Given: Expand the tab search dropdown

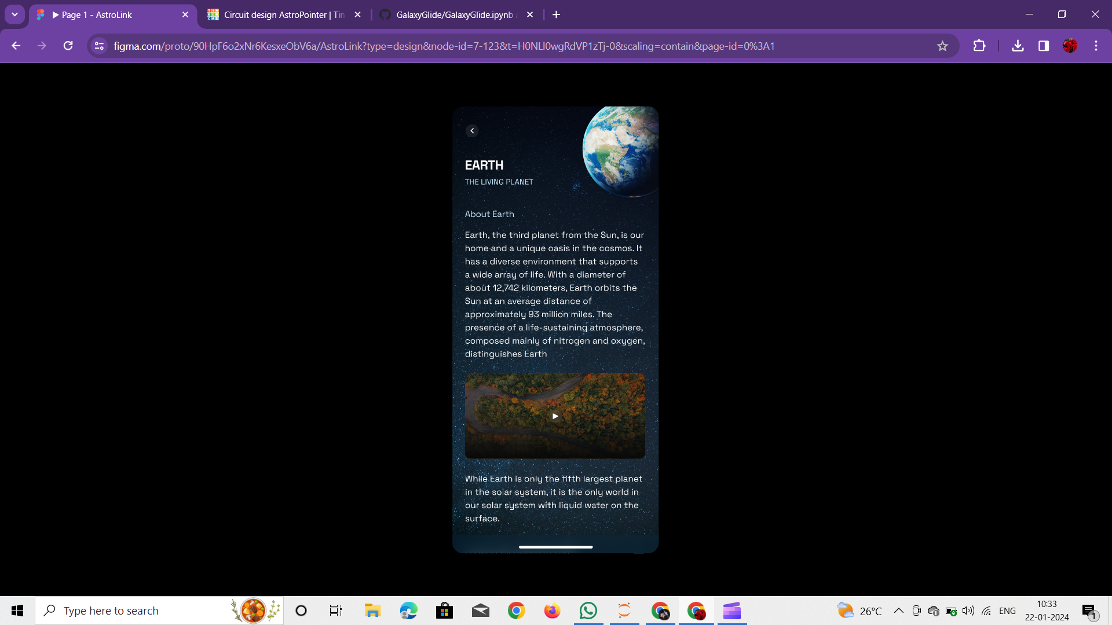Looking at the screenshot, I should coord(14,14).
